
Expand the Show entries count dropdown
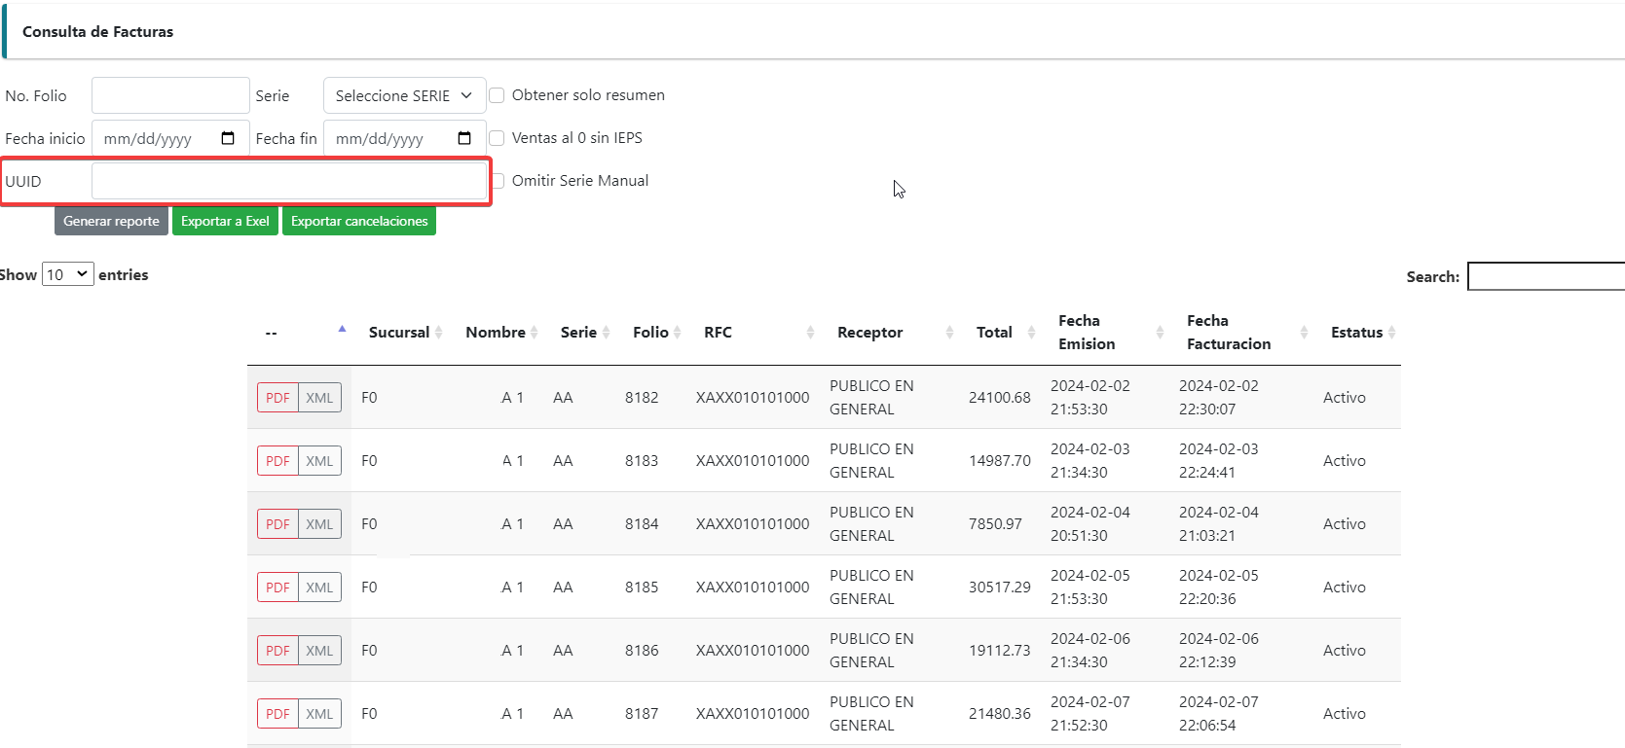pos(67,275)
